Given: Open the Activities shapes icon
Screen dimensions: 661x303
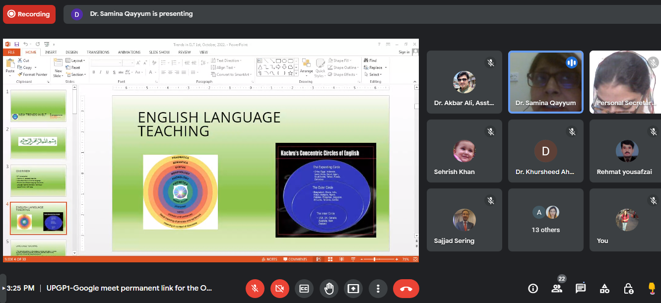Looking at the screenshot, I should pos(604,288).
